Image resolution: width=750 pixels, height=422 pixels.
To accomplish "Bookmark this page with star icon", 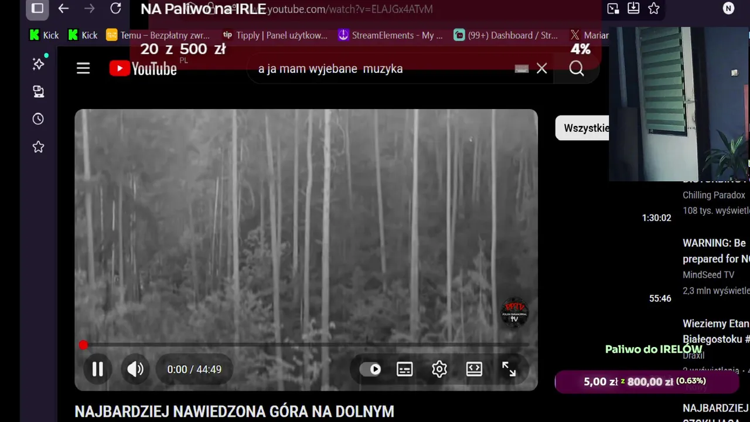I will 654,8.
